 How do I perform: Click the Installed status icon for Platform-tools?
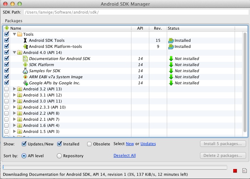tap(171, 46)
